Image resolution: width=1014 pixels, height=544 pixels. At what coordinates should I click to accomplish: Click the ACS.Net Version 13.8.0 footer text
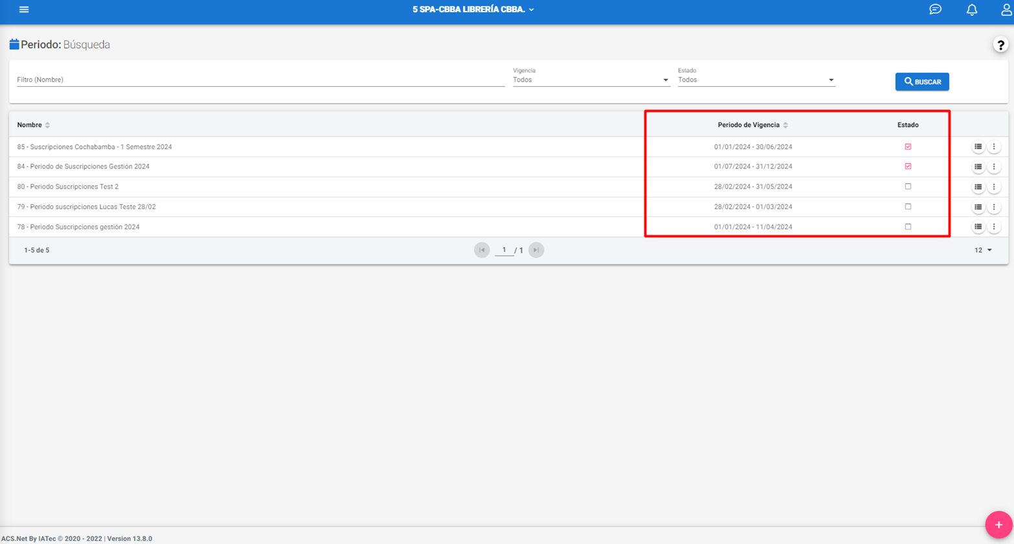coord(76,538)
